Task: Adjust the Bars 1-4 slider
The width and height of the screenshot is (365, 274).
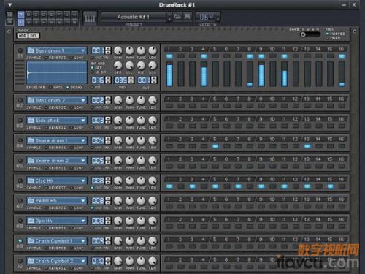Action: (310, 34)
